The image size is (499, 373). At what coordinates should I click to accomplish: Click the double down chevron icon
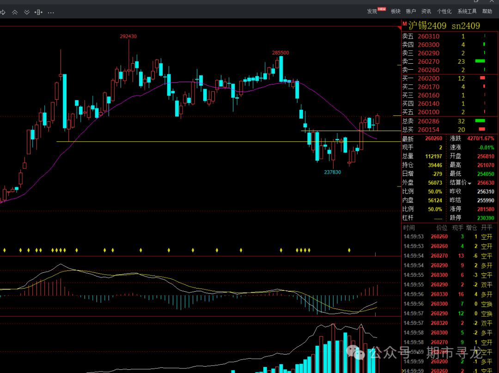[27, 12]
